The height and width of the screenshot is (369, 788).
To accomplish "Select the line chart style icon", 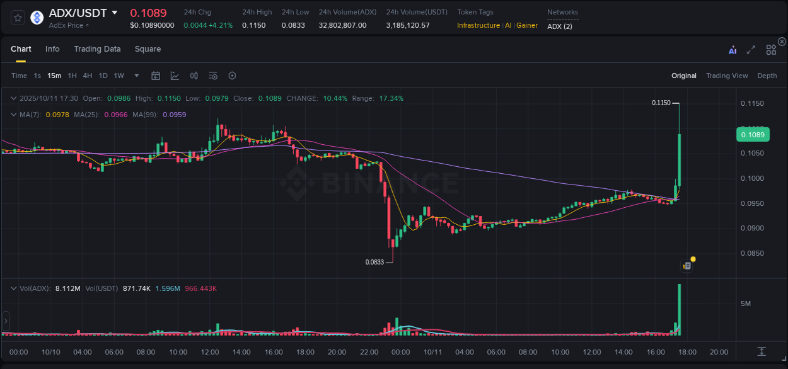I will 175,75.
